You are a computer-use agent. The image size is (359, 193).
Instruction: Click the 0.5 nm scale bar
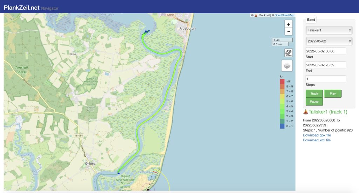click(x=280, y=44)
